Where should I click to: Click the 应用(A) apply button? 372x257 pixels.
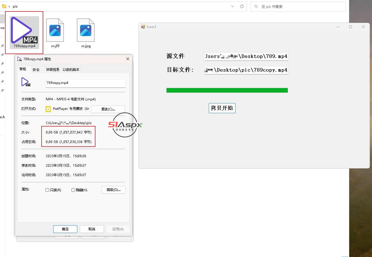118,229
